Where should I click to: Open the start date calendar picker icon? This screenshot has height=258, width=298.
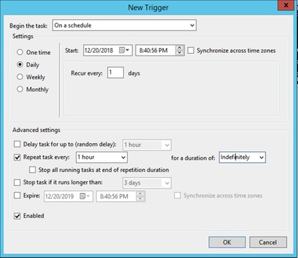124,50
